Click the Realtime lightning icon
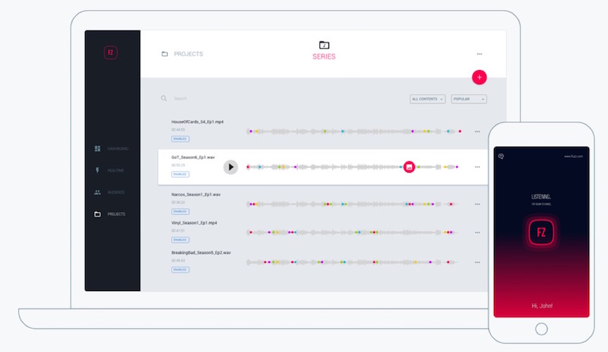The image size is (608, 352). (97, 170)
